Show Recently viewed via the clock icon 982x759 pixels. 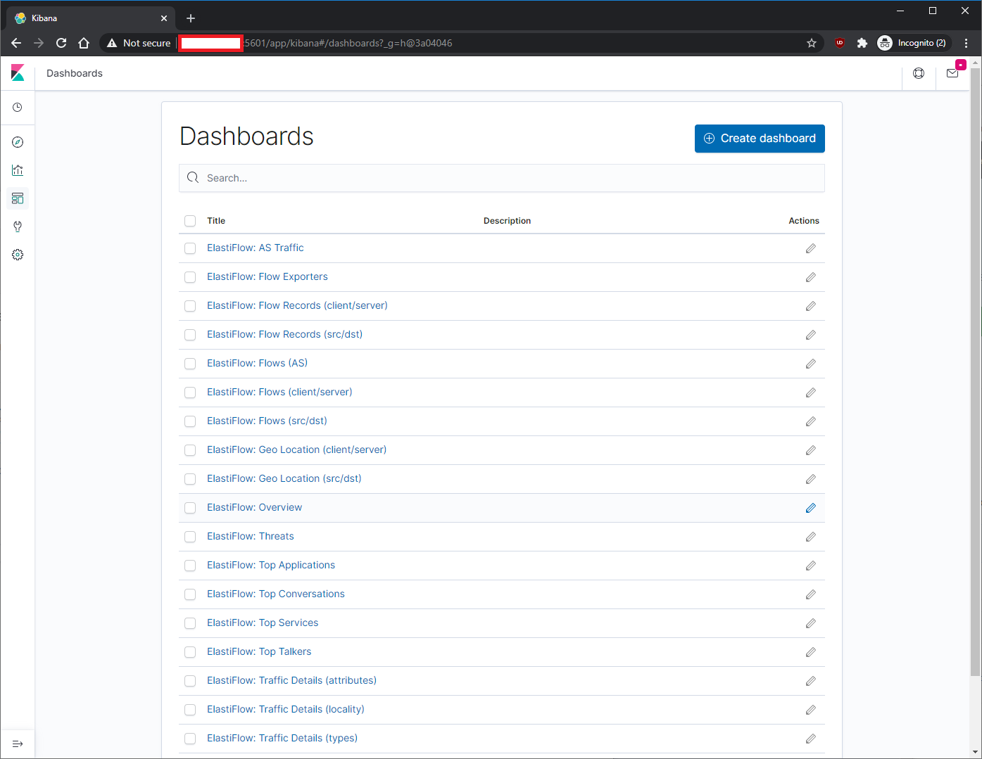[x=18, y=107]
